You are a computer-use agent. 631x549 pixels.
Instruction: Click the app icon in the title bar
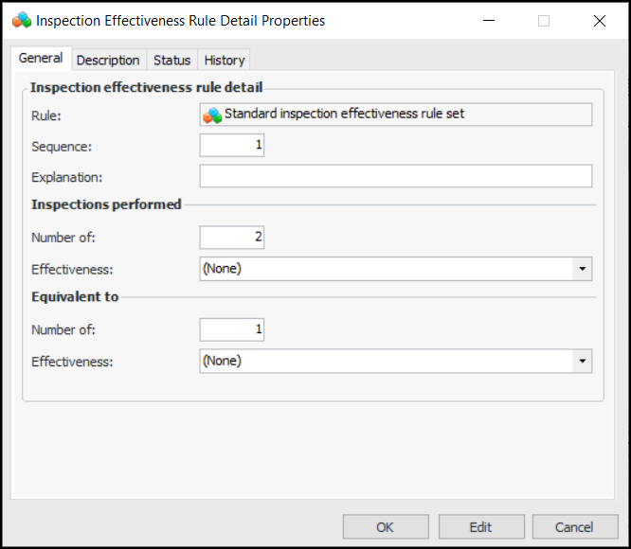[22, 20]
